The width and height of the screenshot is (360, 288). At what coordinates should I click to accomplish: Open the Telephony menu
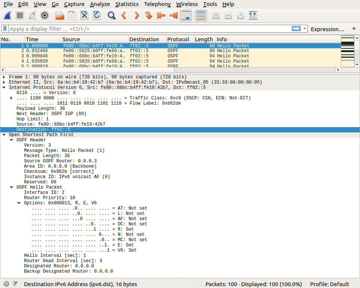point(157,4)
